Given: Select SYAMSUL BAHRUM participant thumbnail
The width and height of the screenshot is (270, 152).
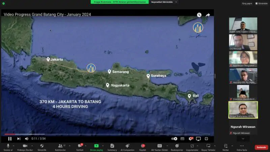Looking at the screenshot, I should tap(243, 93).
